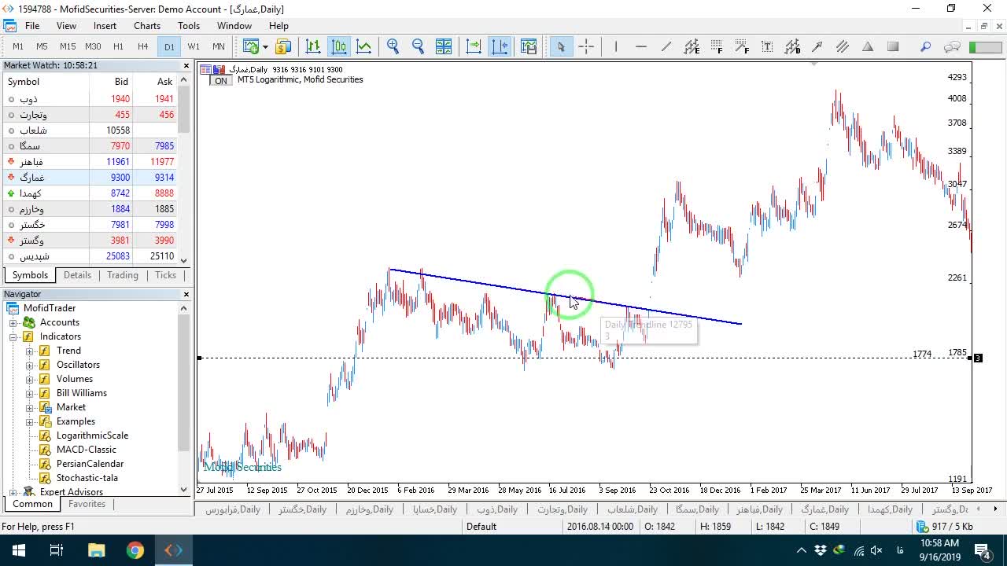Select the وتجارت symbol row in Market Watch

(90, 115)
